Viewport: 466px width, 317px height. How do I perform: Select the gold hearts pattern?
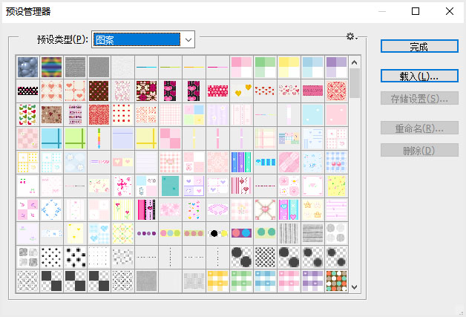242,91
